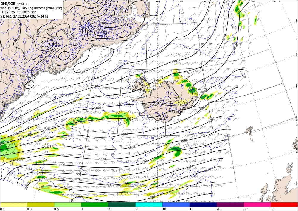Click the '(+24 h)' forecast offset text
The height and width of the screenshot is (211, 298).
pyautogui.click(x=42, y=16)
